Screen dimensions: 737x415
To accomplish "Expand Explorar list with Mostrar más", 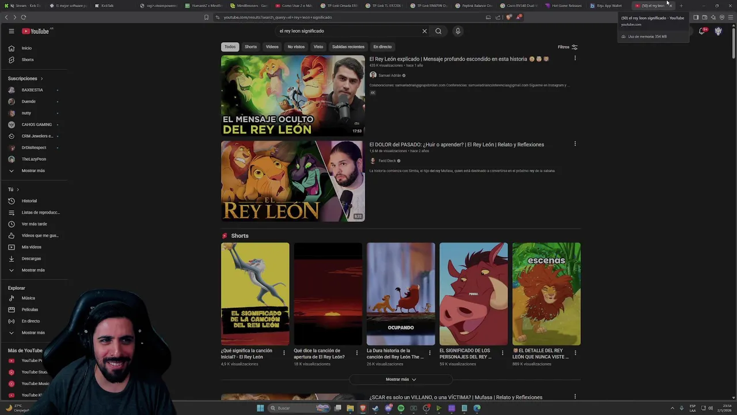I will click(33, 333).
